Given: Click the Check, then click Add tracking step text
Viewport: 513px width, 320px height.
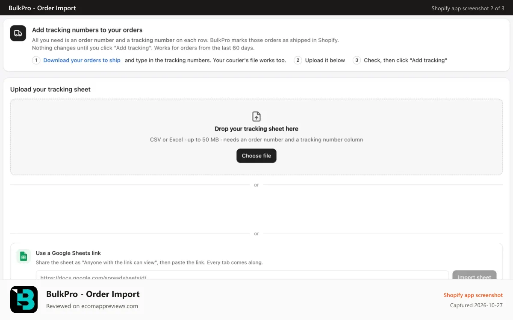Looking at the screenshot, I should pos(405,60).
